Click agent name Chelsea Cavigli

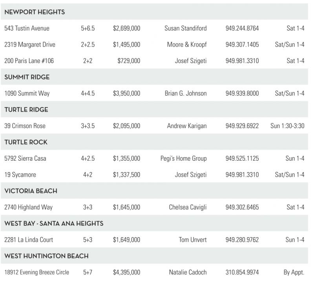click(x=188, y=207)
